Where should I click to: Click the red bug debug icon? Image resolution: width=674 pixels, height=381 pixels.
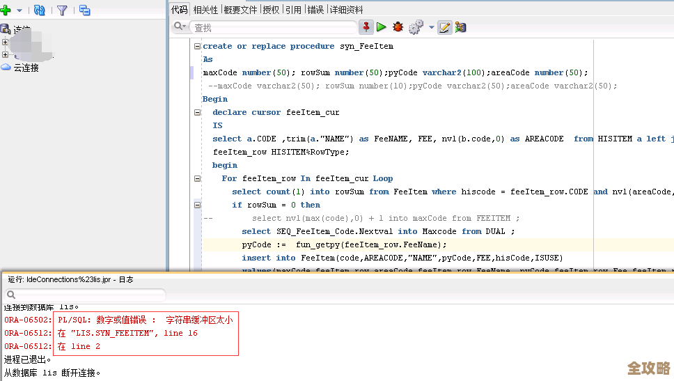[398, 27]
